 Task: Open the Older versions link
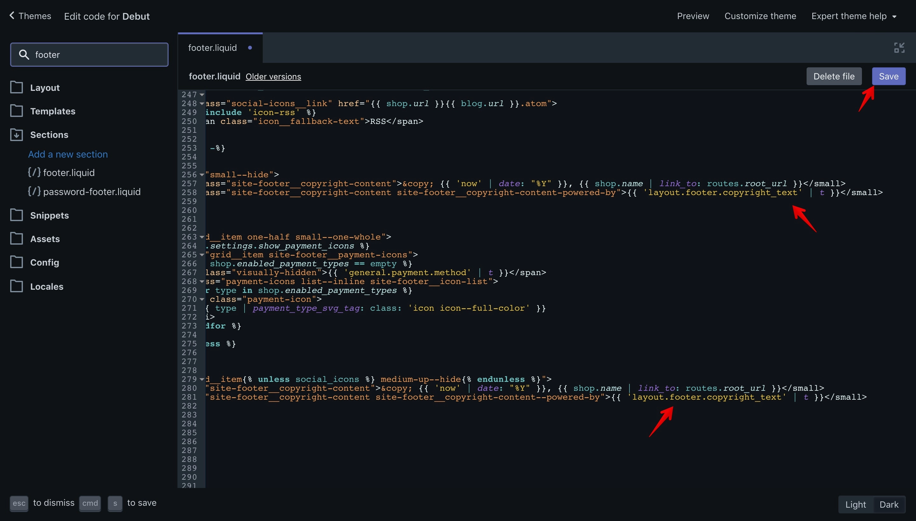tap(273, 77)
